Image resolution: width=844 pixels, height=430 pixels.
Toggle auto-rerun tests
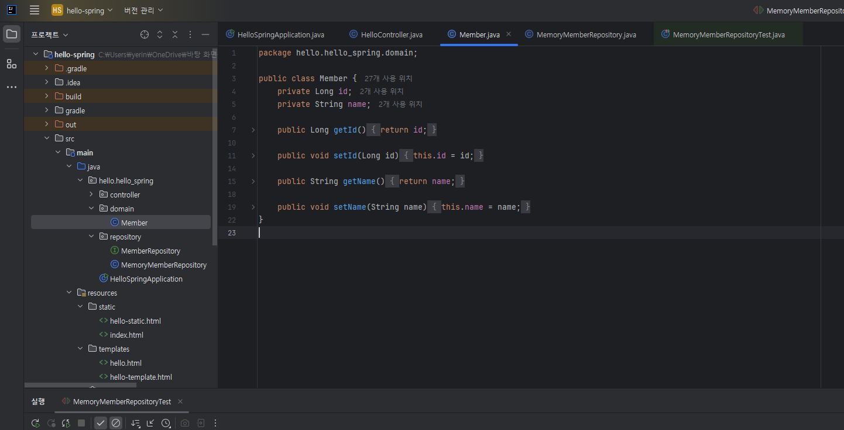coord(66,423)
